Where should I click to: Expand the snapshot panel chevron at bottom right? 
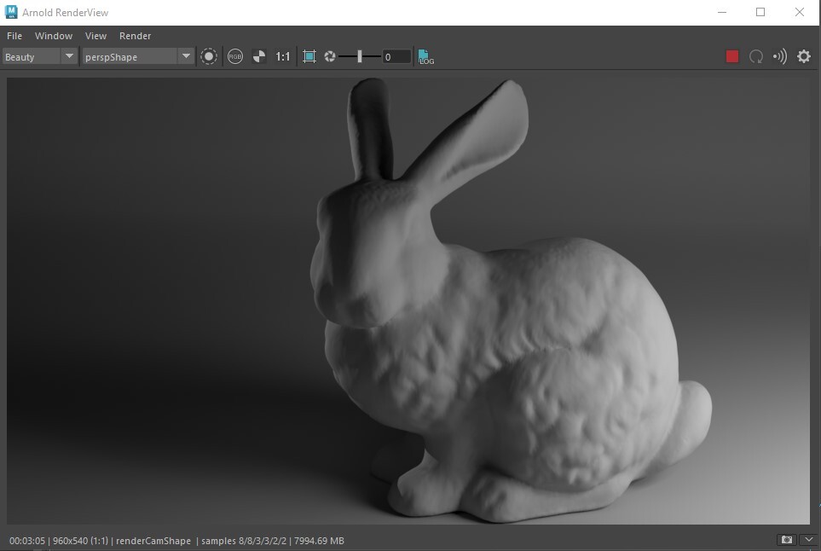[x=807, y=540]
